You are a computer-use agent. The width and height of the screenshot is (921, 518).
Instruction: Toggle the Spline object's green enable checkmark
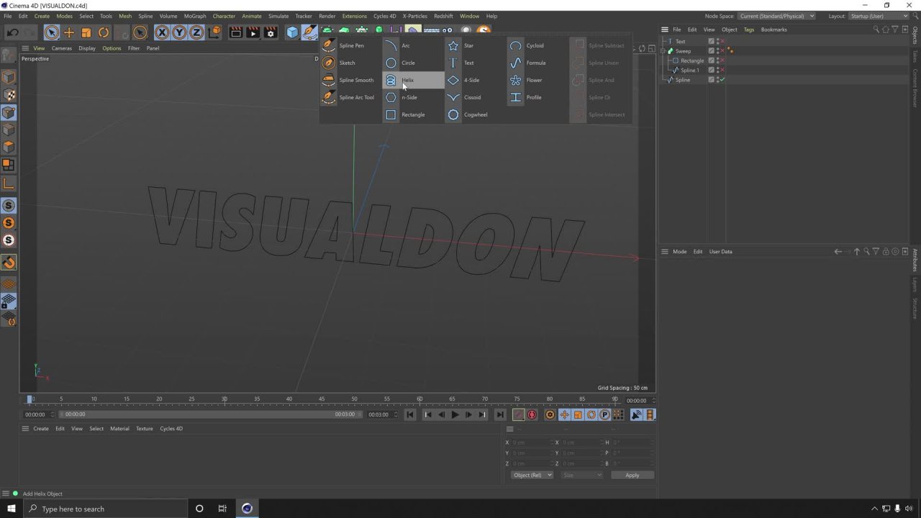tap(722, 80)
